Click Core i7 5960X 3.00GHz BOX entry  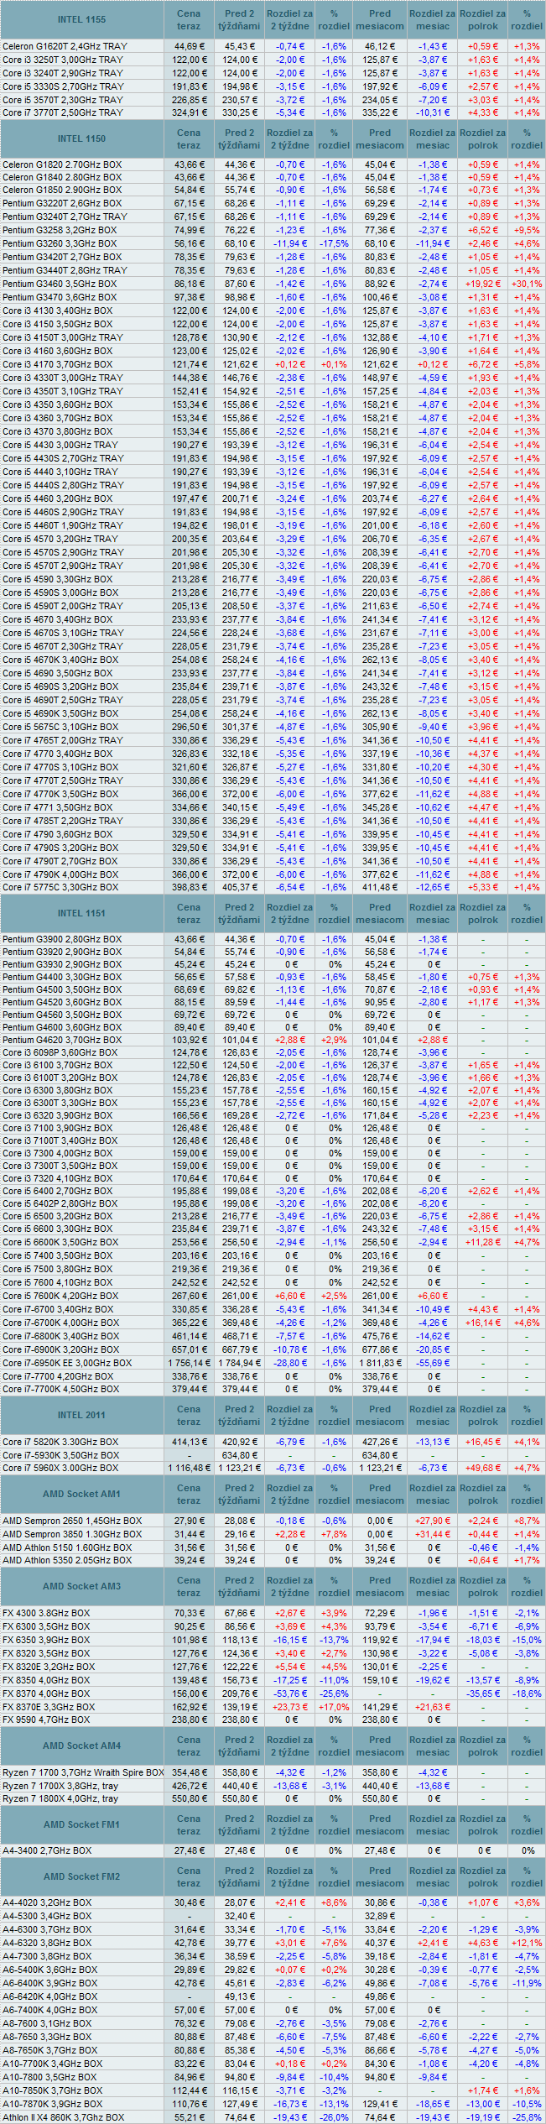(x=60, y=1468)
